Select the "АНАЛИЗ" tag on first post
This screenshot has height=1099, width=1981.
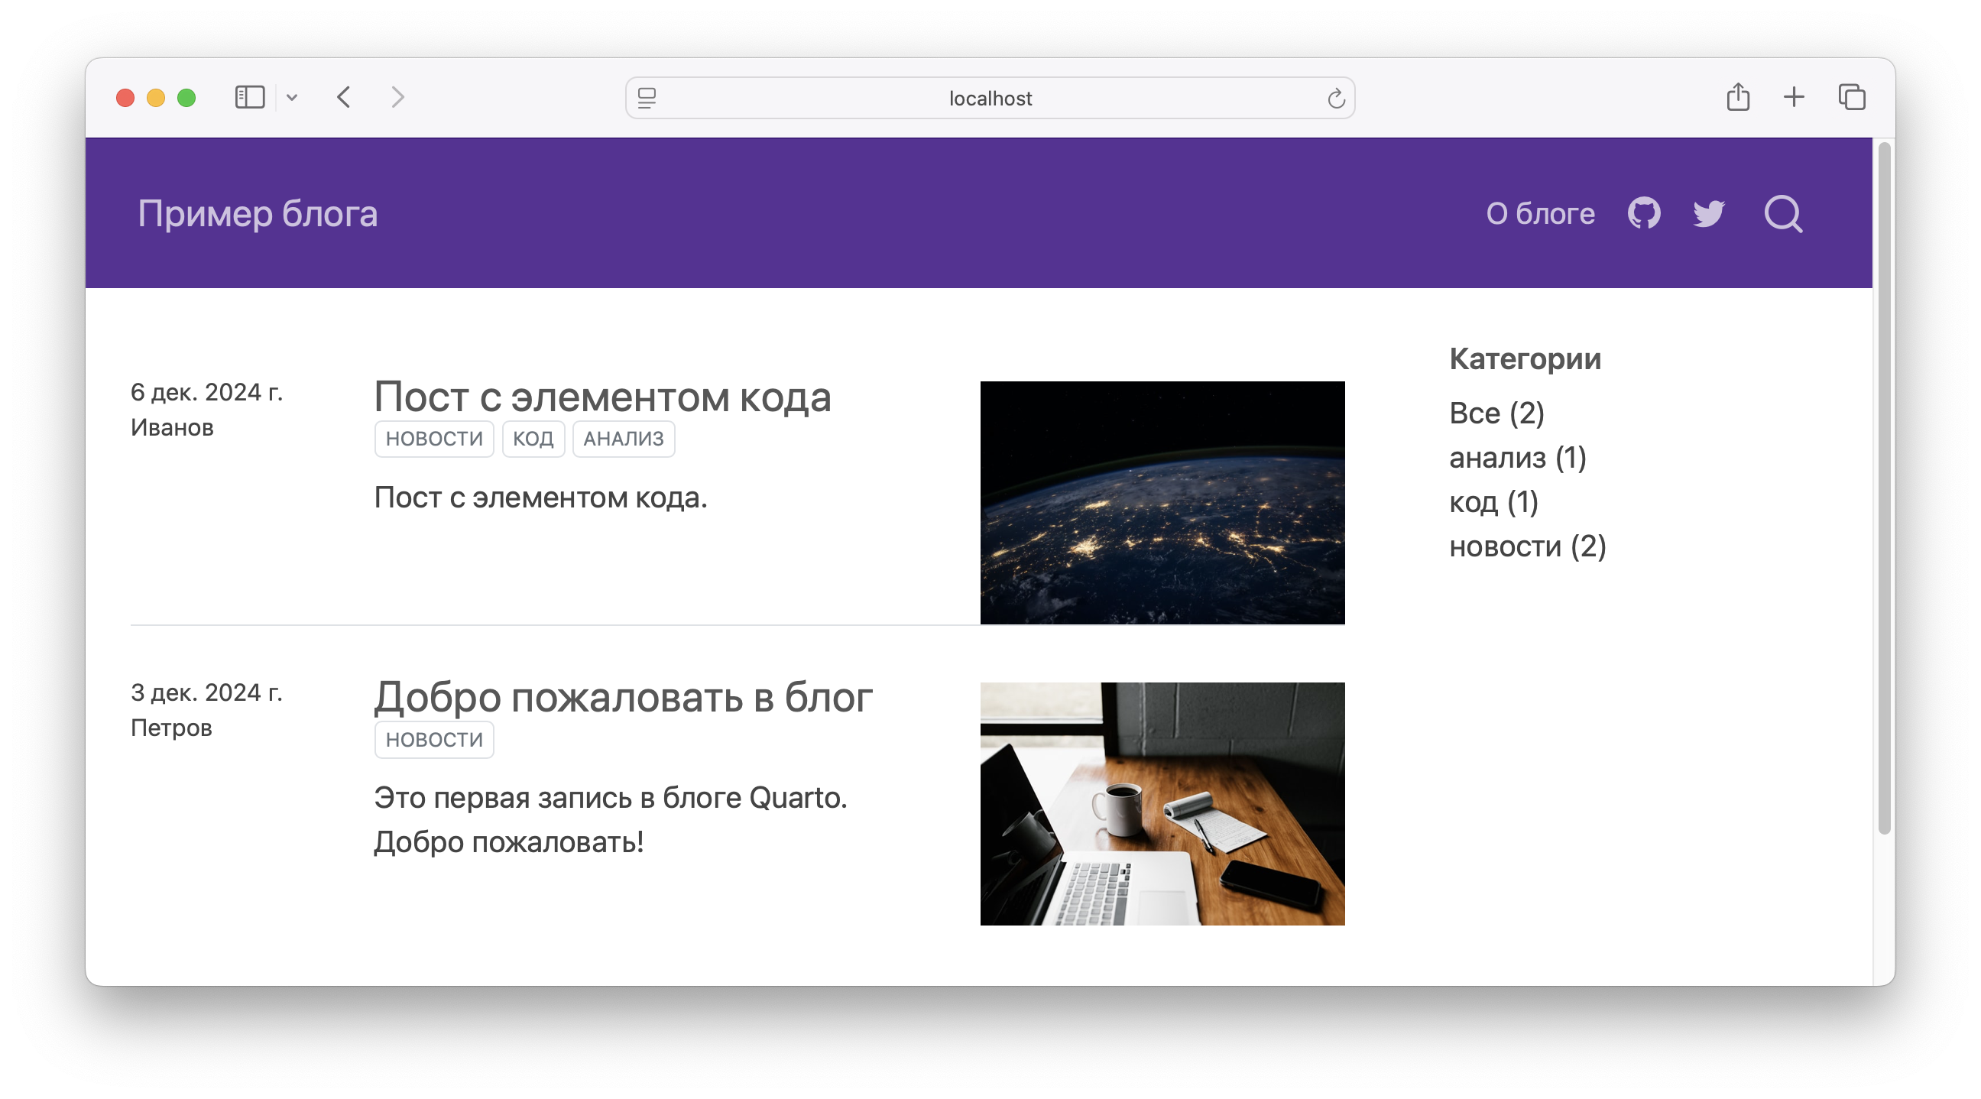[623, 439]
